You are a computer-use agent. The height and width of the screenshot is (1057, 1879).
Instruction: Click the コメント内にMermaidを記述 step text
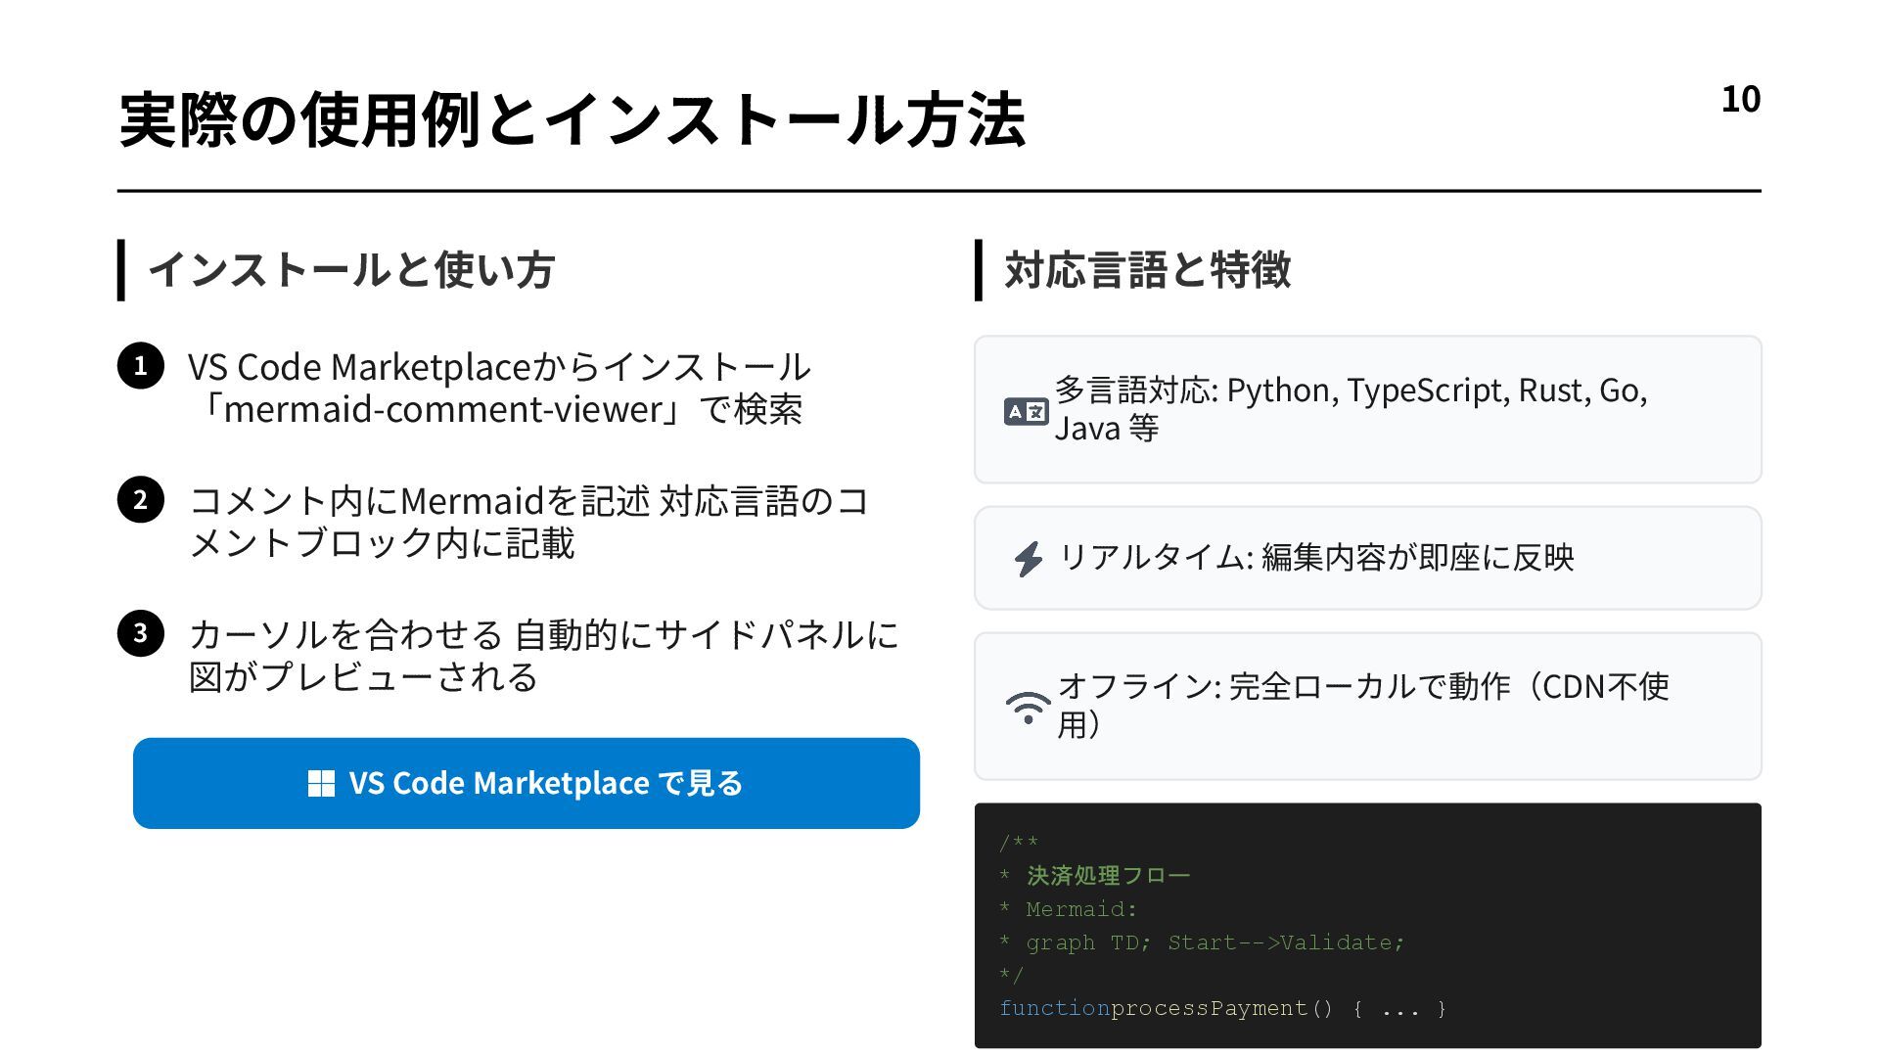(528, 521)
